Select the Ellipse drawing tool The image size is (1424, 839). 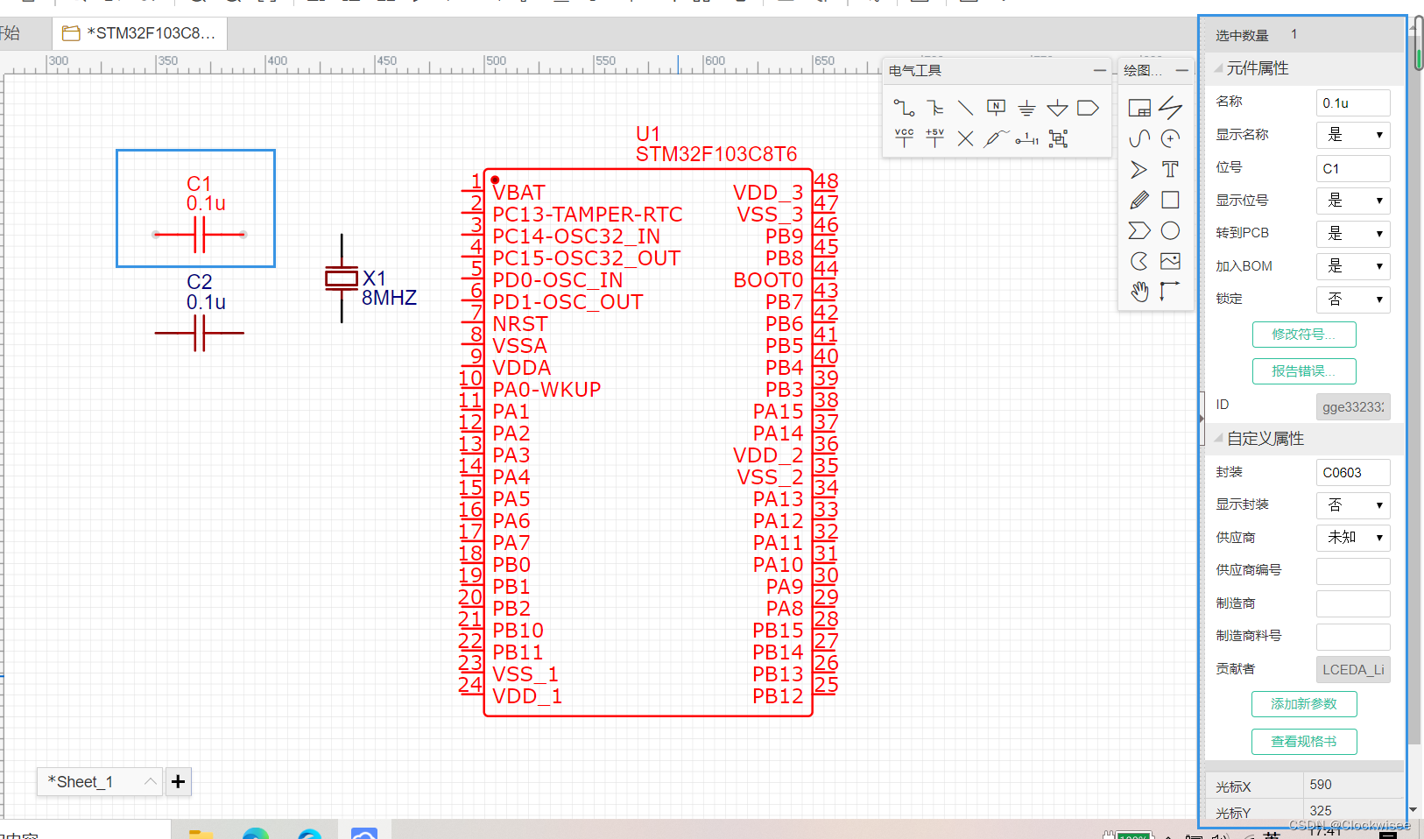coord(1170,230)
